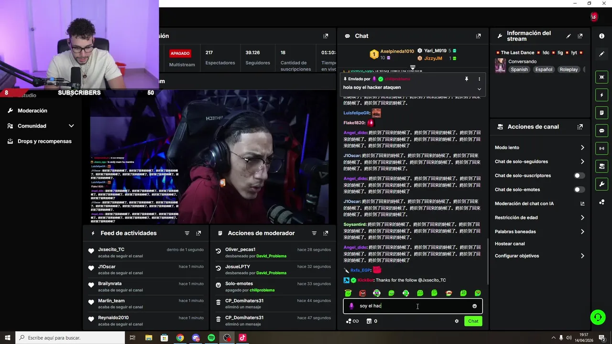This screenshot has width=612, height=344.
Task: Click the purple microphone icon in chat input
Action: point(351,306)
